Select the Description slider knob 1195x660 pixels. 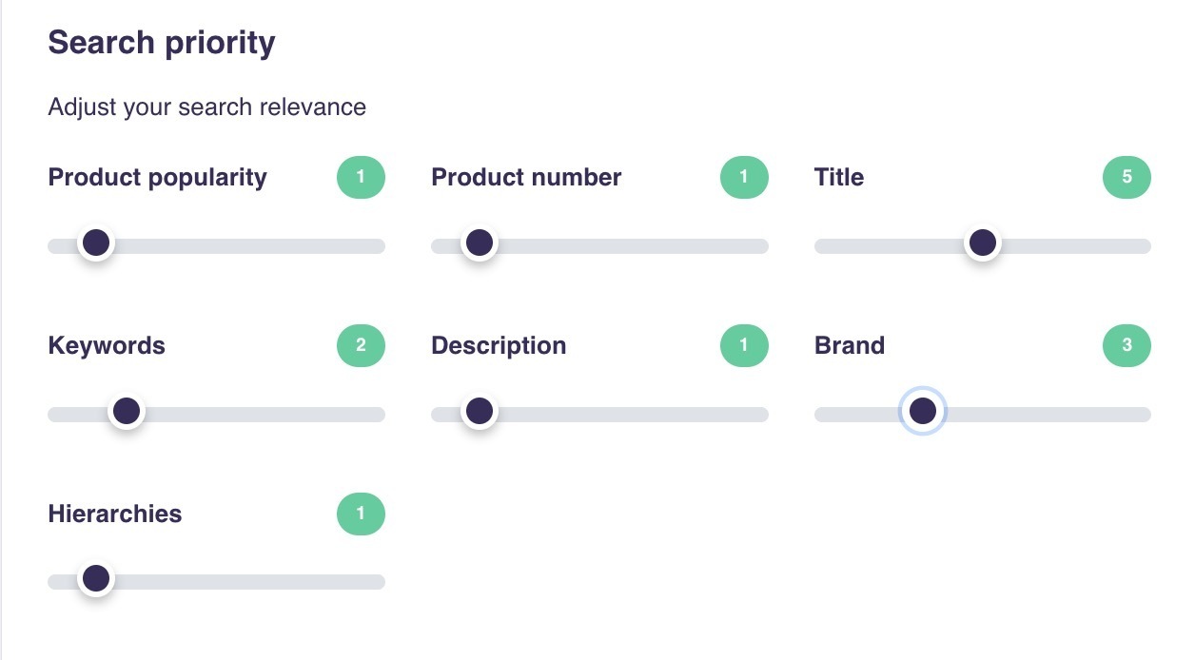[480, 412]
